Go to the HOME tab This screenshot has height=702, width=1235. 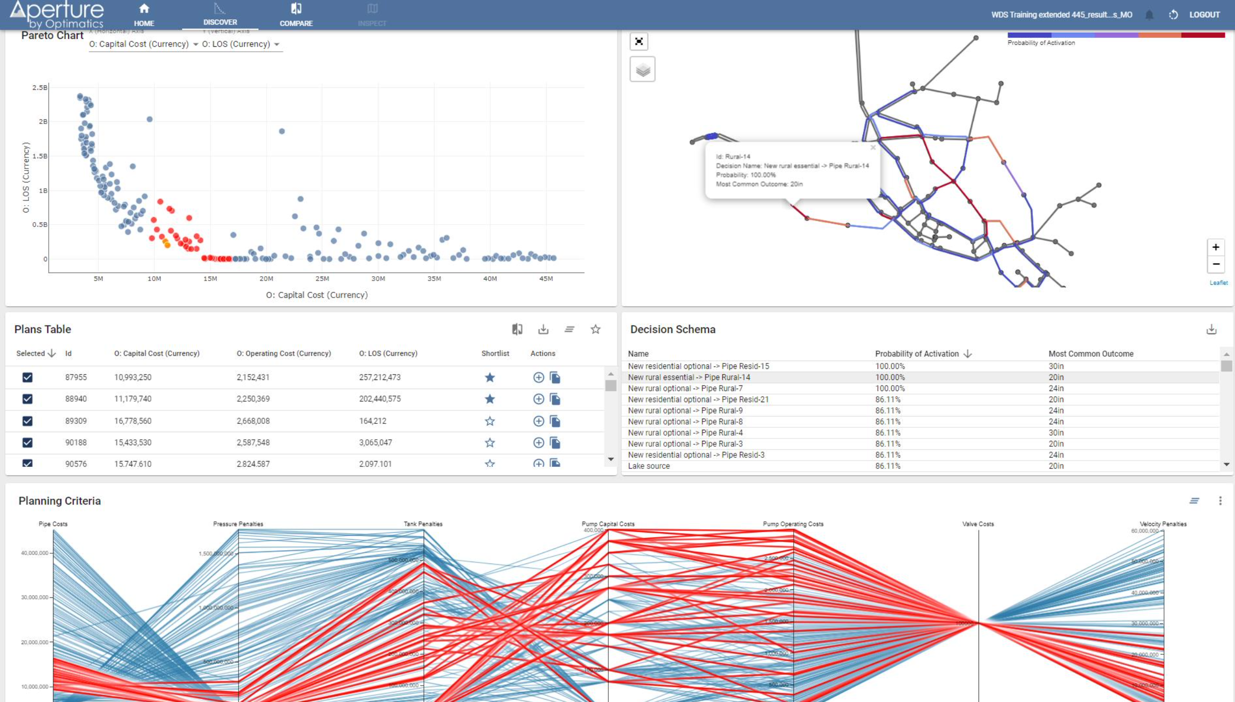click(x=144, y=15)
